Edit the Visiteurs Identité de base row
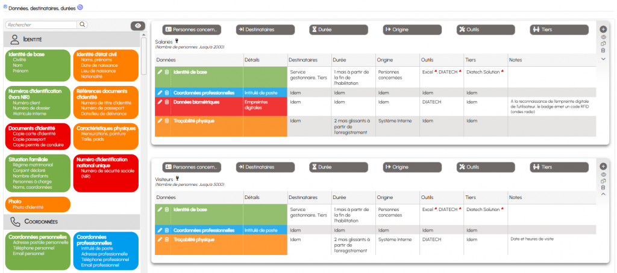617x273 pixels. point(160,209)
